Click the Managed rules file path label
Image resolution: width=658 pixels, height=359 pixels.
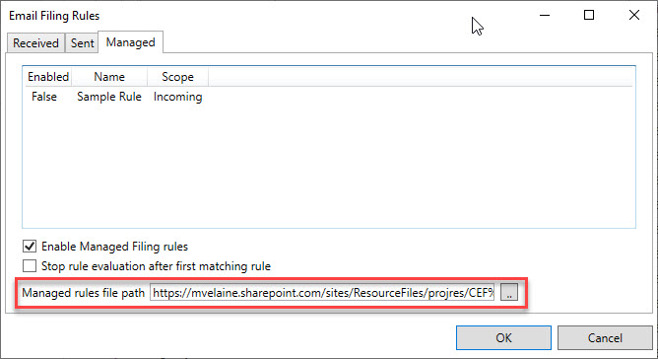[x=83, y=293]
